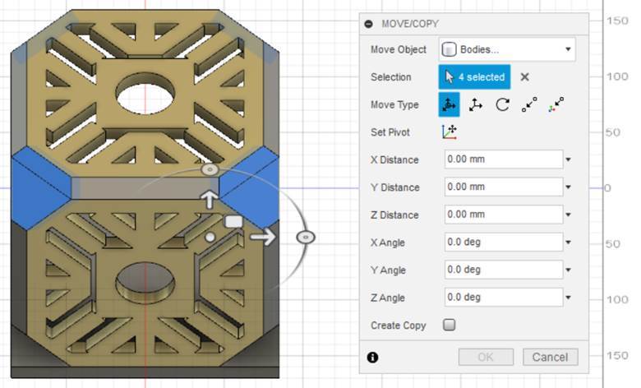Click the lower circular hole in model

145,283
